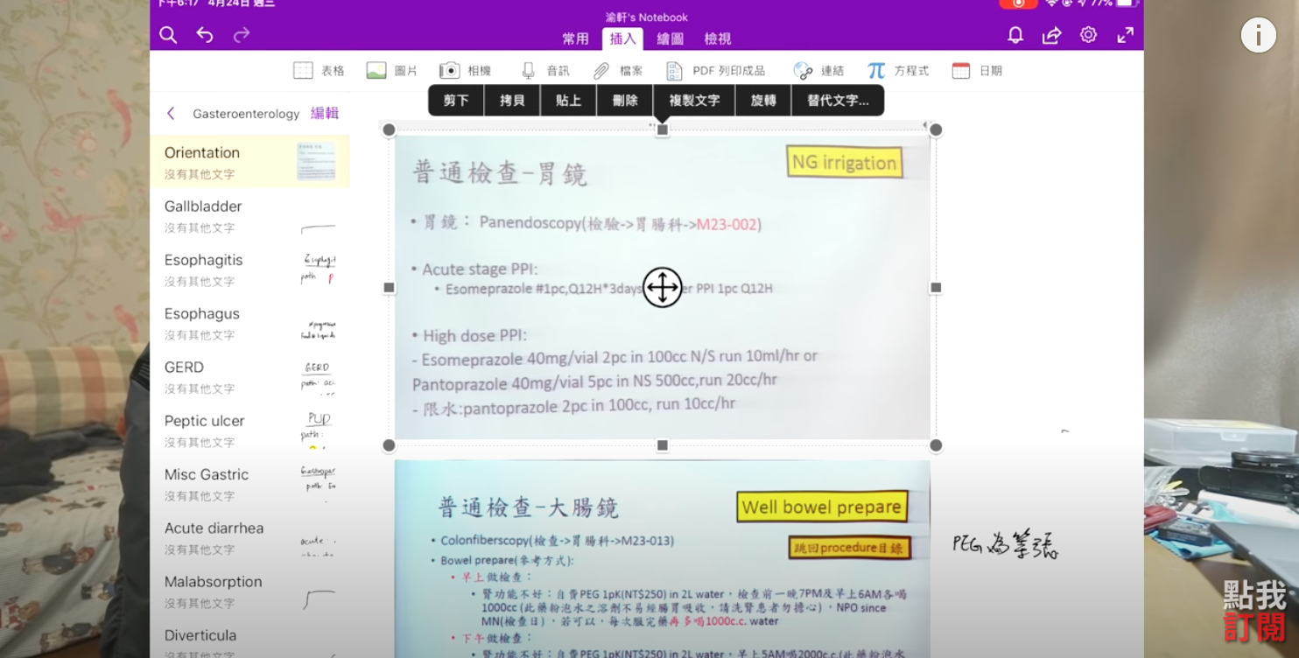Insert a table with 表格

pos(319,71)
